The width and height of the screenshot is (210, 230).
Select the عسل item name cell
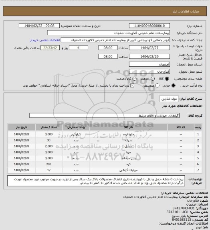pyautogui.click(x=128, y=146)
